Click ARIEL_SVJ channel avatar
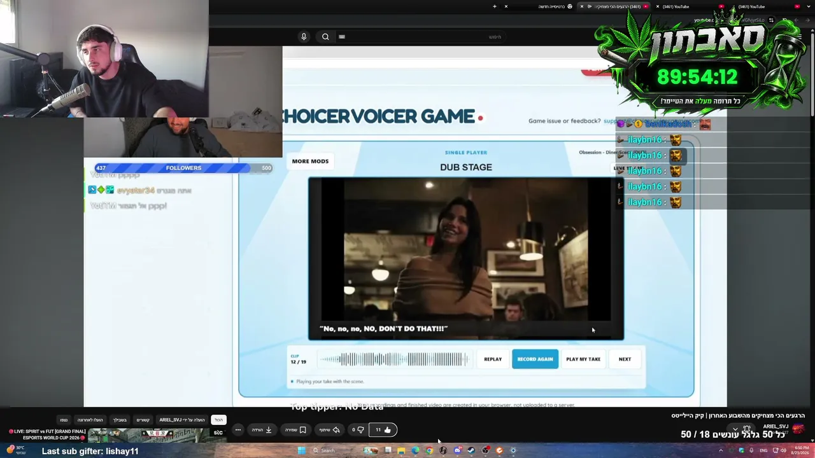 click(x=798, y=429)
